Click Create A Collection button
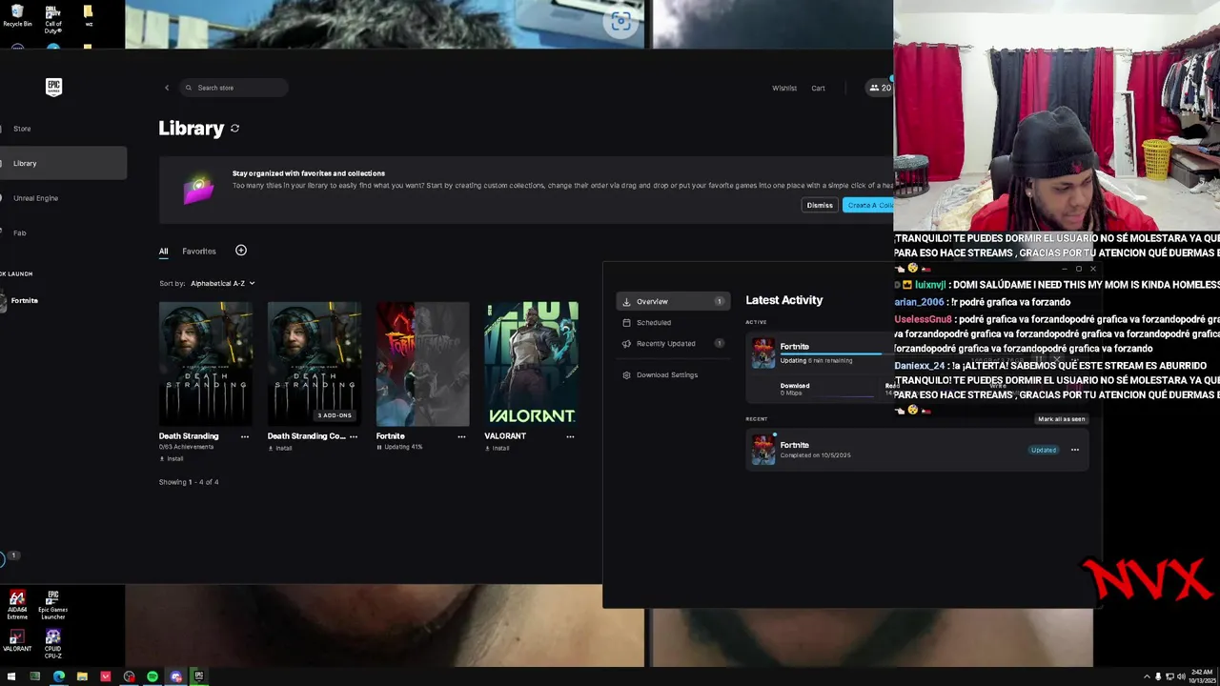The width and height of the screenshot is (1220, 686). pos(868,205)
